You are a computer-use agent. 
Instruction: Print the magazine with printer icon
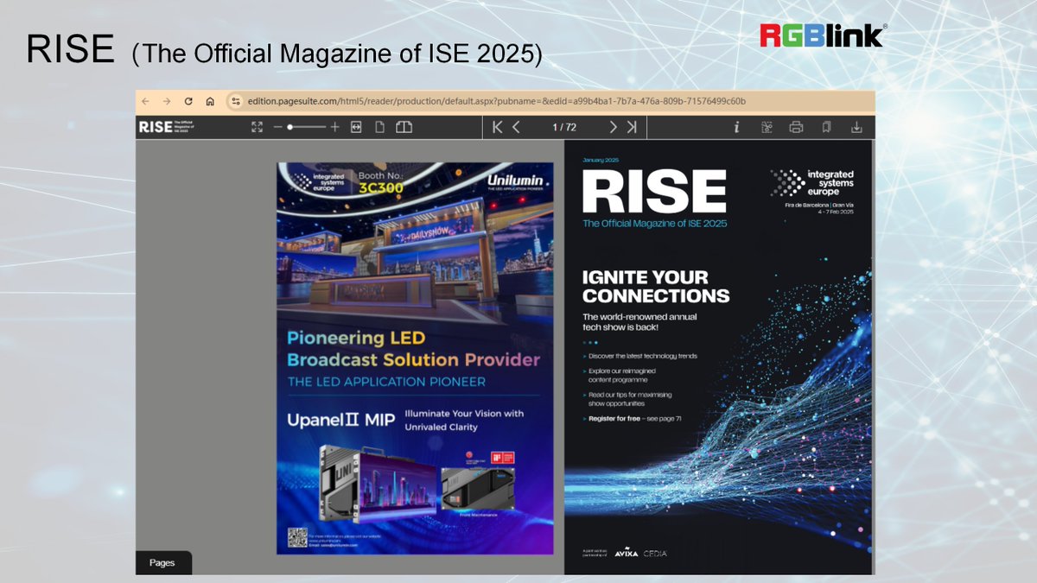point(796,127)
